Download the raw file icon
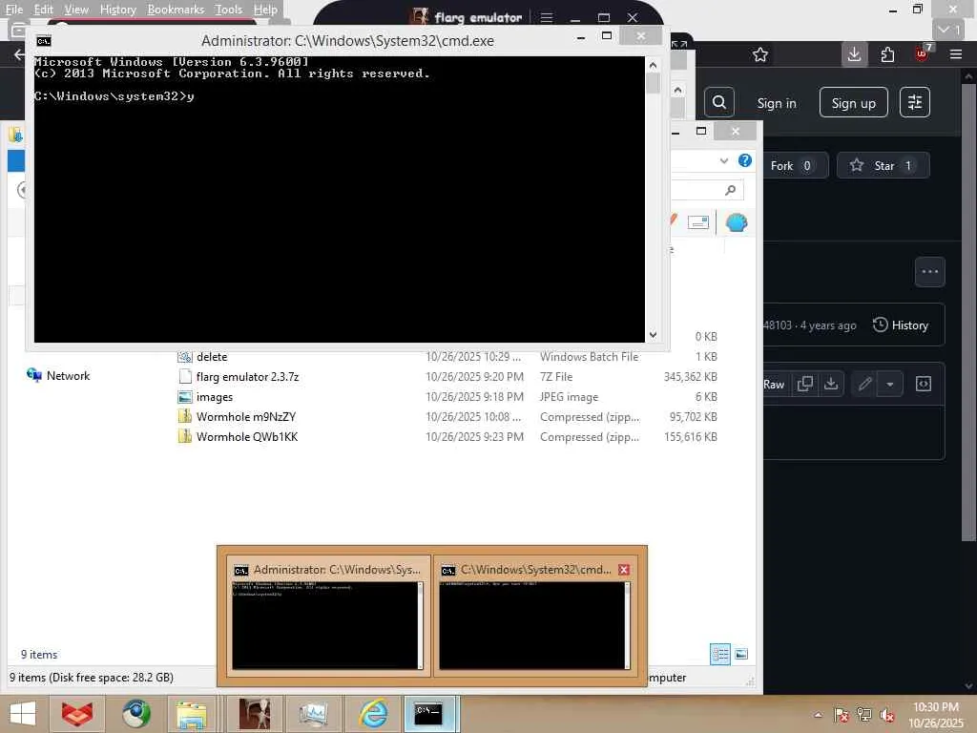Screen dimensions: 977x733 click(x=831, y=384)
